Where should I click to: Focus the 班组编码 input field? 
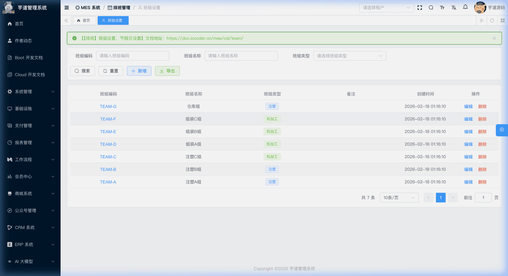coord(132,56)
